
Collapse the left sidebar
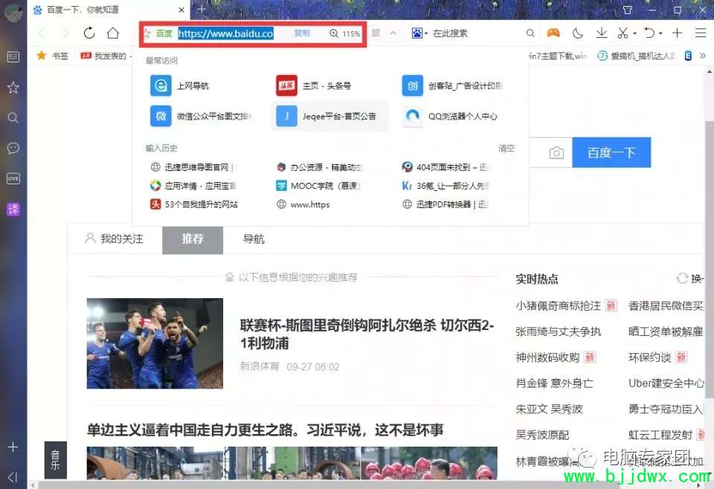13,477
